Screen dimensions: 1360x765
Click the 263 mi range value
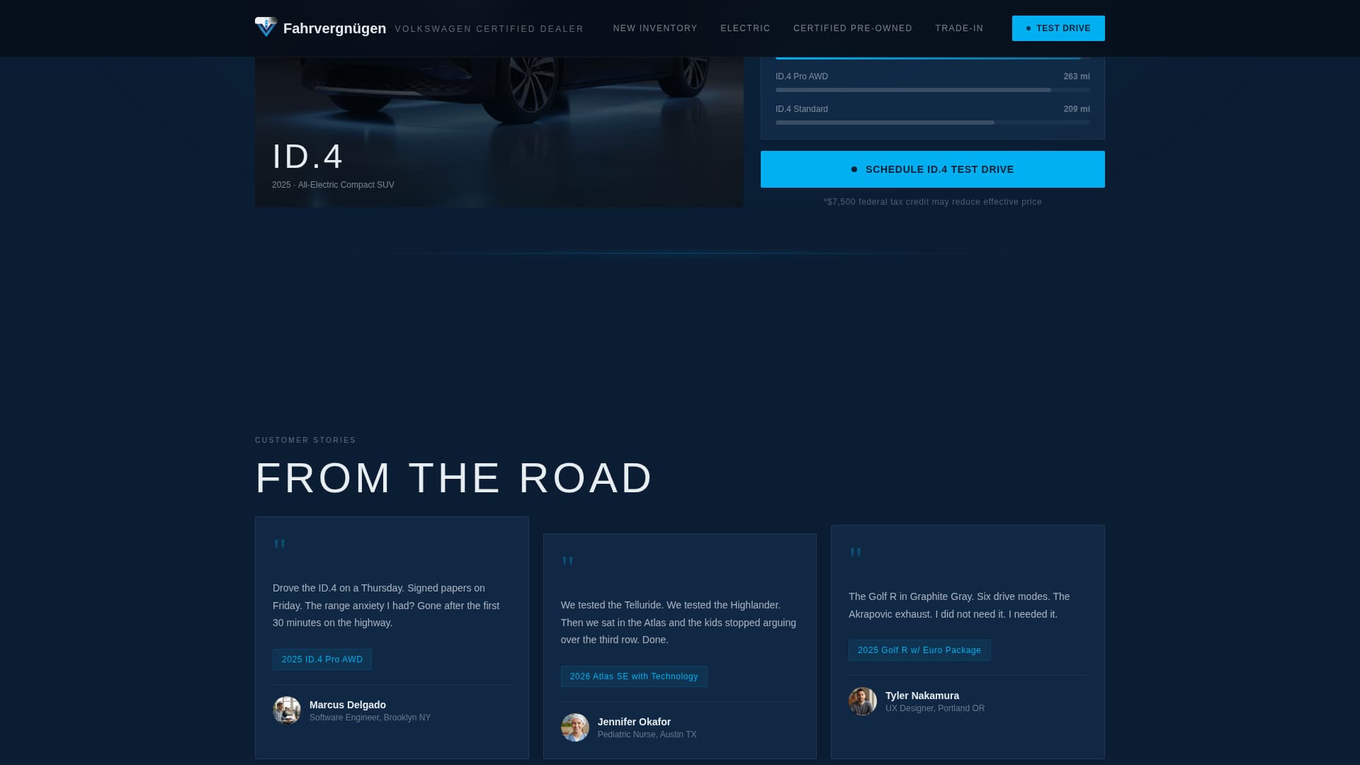click(x=1077, y=76)
